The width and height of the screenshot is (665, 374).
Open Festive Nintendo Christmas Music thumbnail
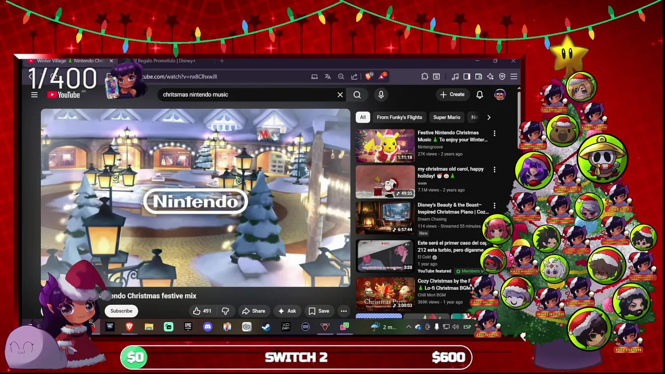(x=385, y=145)
